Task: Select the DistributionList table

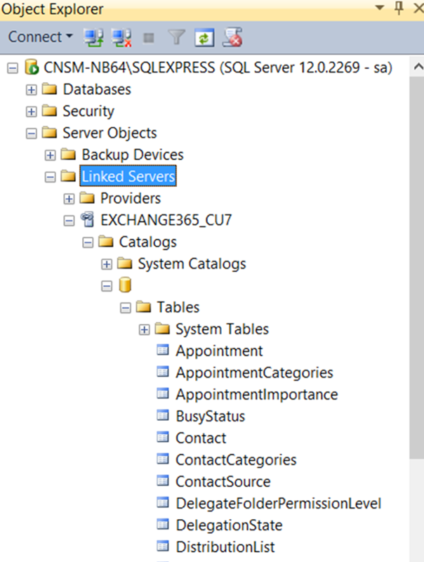Action: point(226,547)
